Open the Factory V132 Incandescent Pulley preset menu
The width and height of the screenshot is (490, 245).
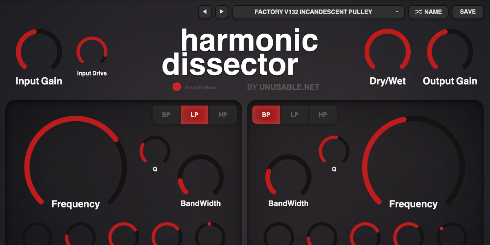(318, 12)
